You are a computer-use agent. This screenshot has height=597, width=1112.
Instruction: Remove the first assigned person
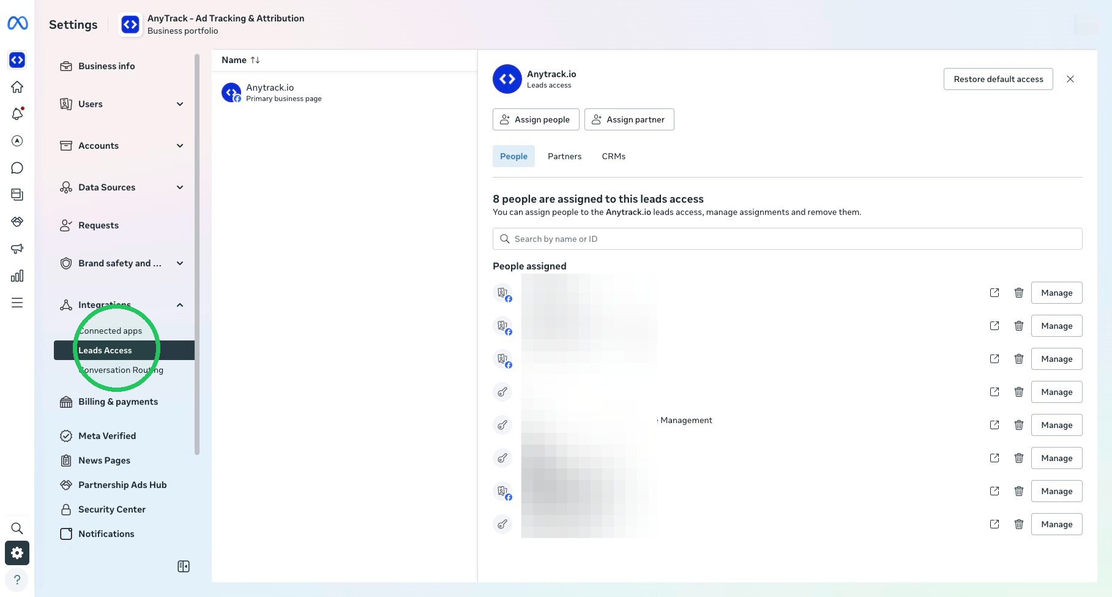coord(1019,293)
